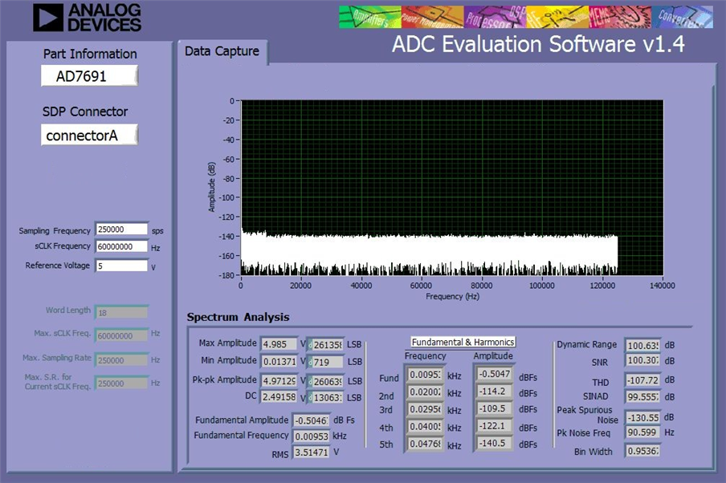
Task: Click the MEMS banner image
Action: 620,17
